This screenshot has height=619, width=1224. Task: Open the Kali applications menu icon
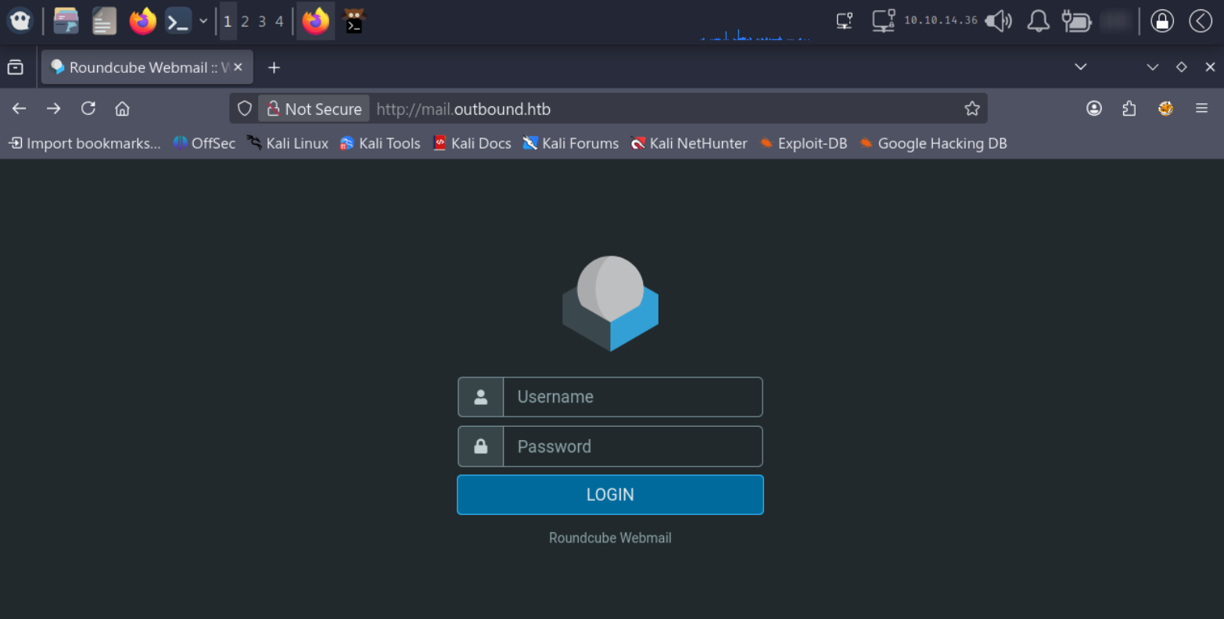[x=20, y=21]
